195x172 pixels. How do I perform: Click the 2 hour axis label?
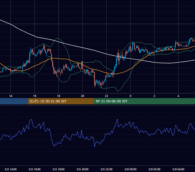155,96
